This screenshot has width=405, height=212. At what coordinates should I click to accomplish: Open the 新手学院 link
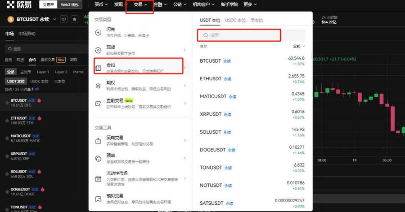click(229, 5)
